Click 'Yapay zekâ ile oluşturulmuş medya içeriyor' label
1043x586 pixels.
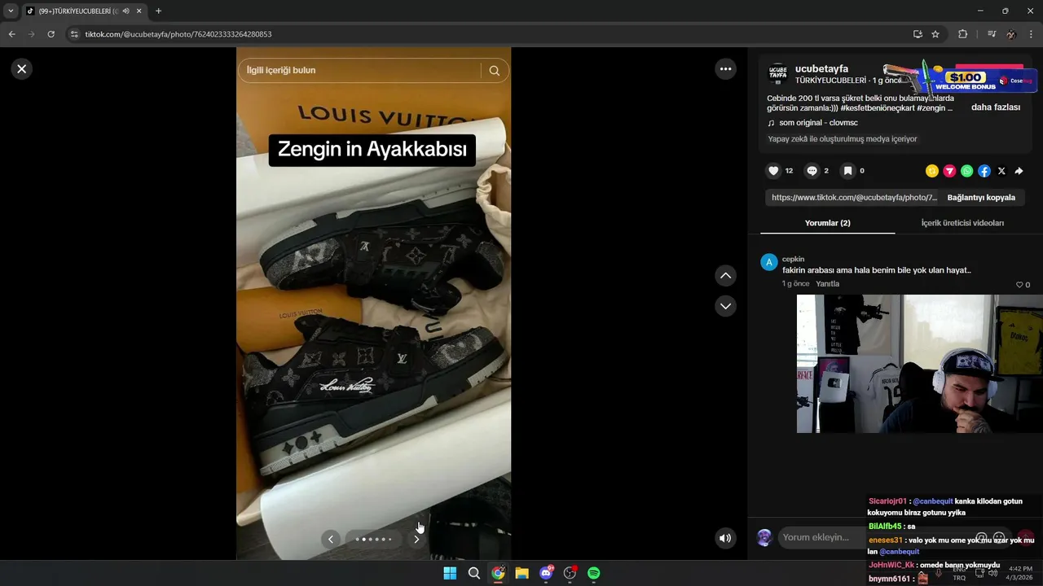(x=843, y=139)
